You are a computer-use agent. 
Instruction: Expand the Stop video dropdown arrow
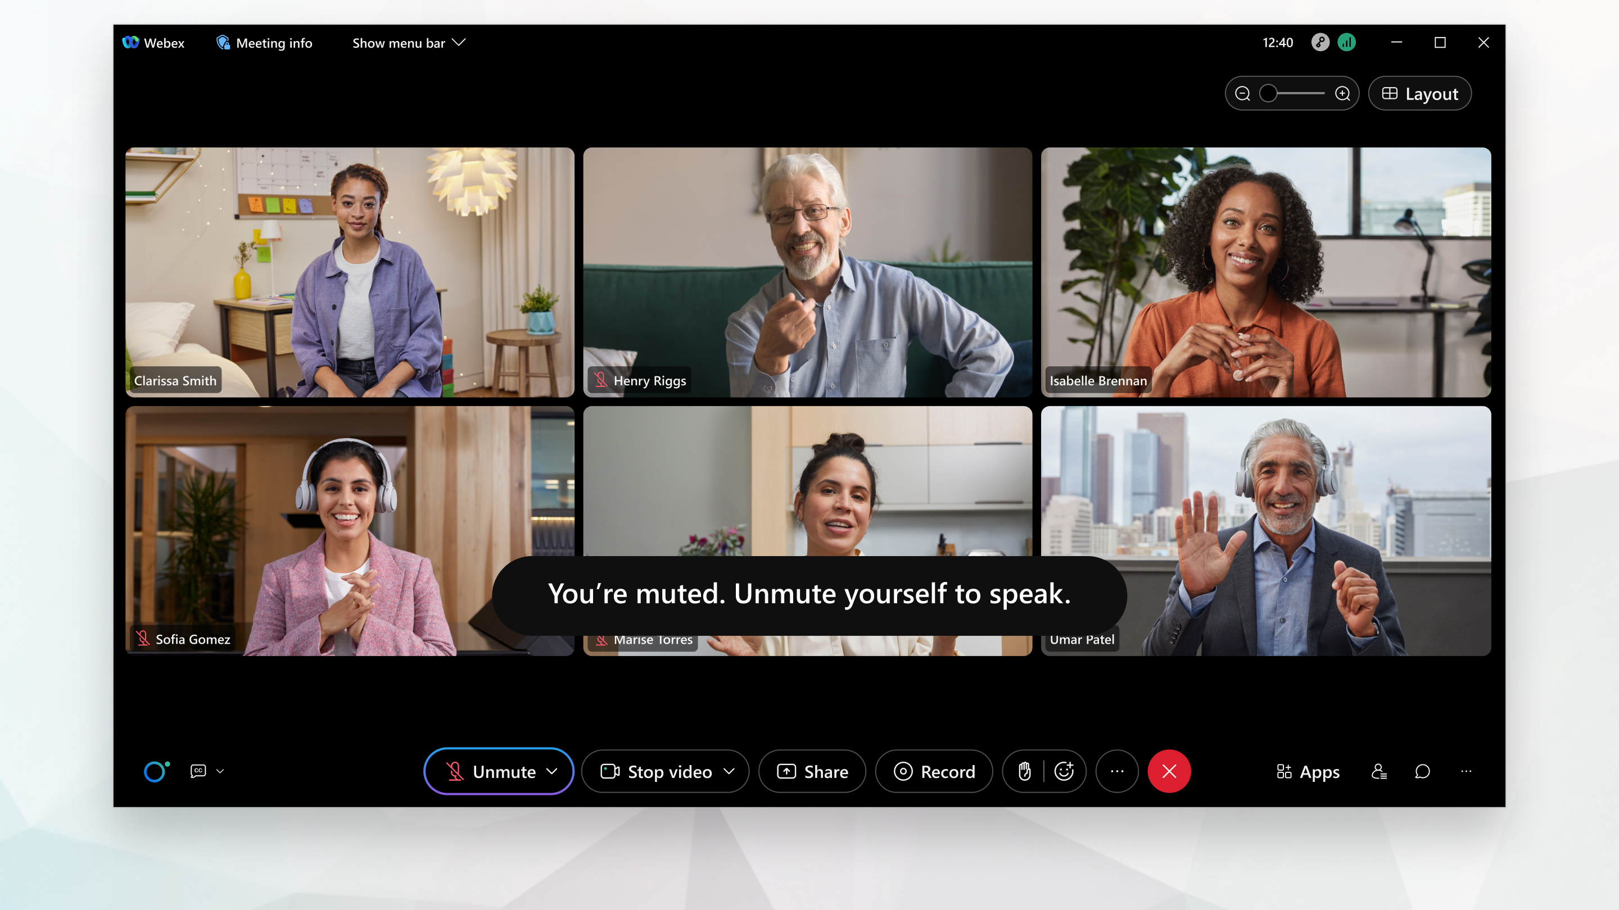point(730,771)
